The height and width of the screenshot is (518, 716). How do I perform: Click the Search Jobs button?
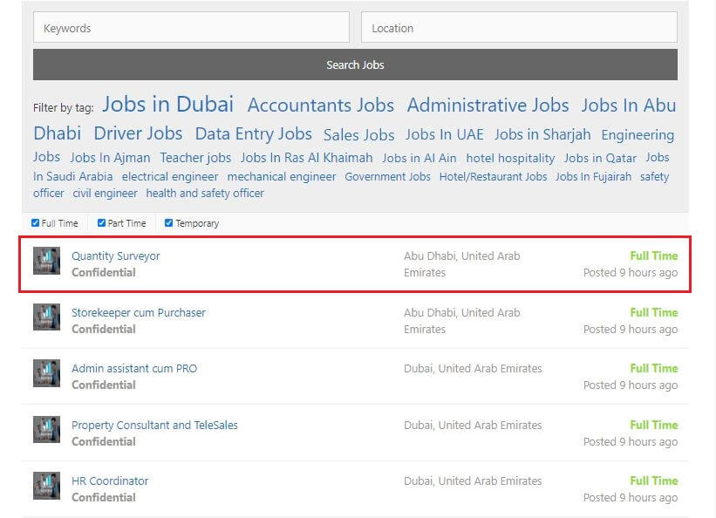click(355, 65)
